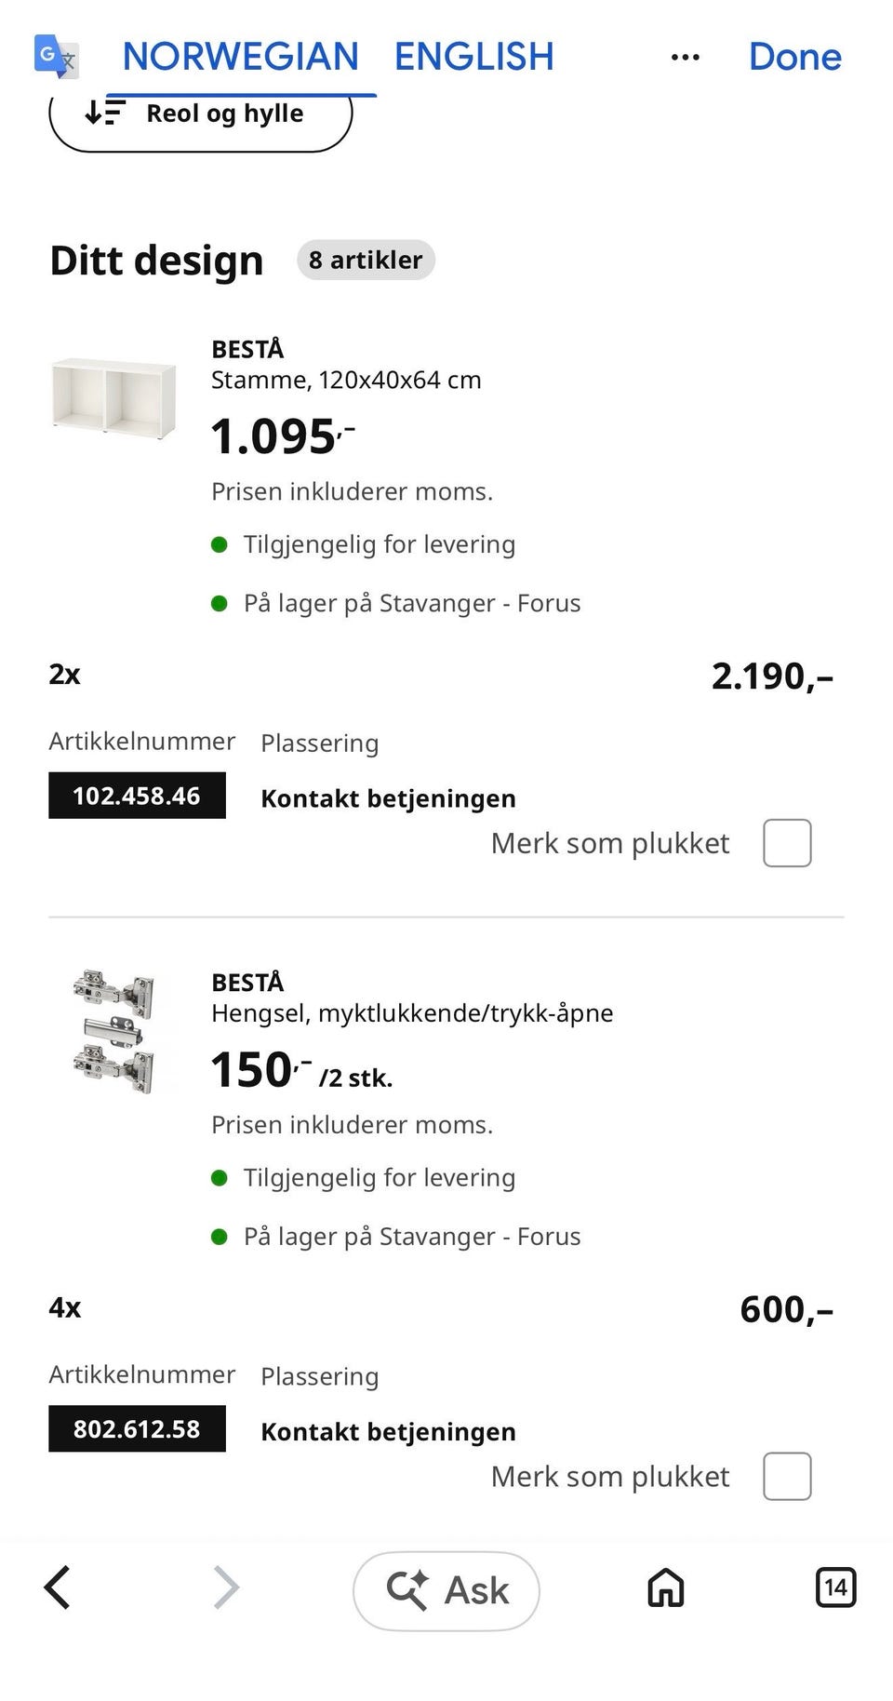893x1701 pixels.
Task: Go forward with the right arrow
Action: click(x=226, y=1587)
